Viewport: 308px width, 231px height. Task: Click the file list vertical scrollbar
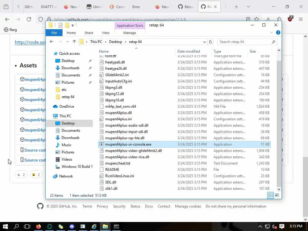click(x=279, y=124)
